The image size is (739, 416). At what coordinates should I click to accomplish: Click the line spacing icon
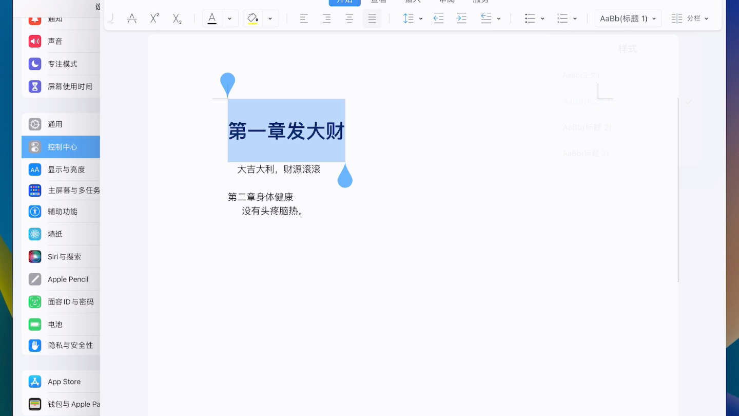pyautogui.click(x=408, y=18)
